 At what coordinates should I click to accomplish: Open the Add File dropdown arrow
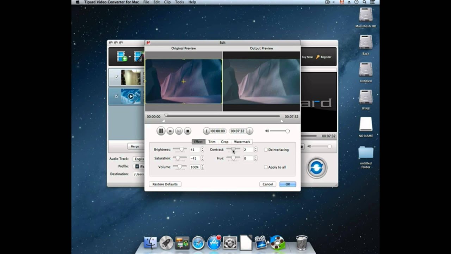[130, 57]
